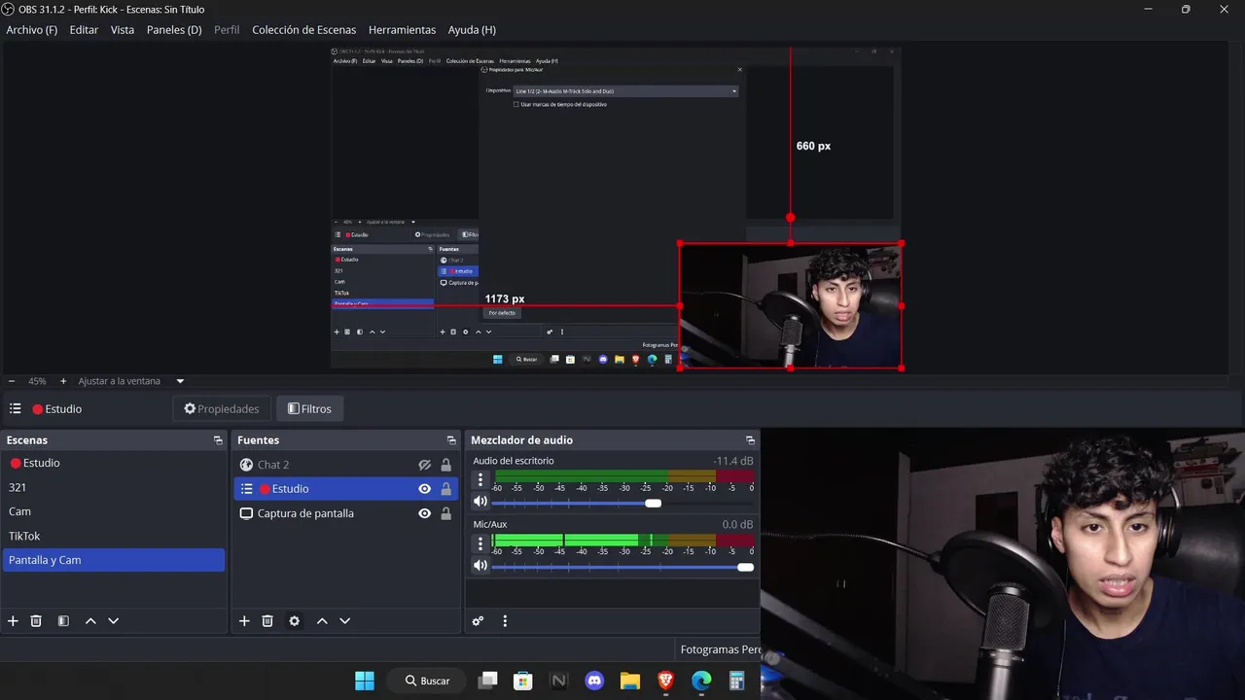
Task: Click the Buscar taskbar search box
Action: (426, 681)
